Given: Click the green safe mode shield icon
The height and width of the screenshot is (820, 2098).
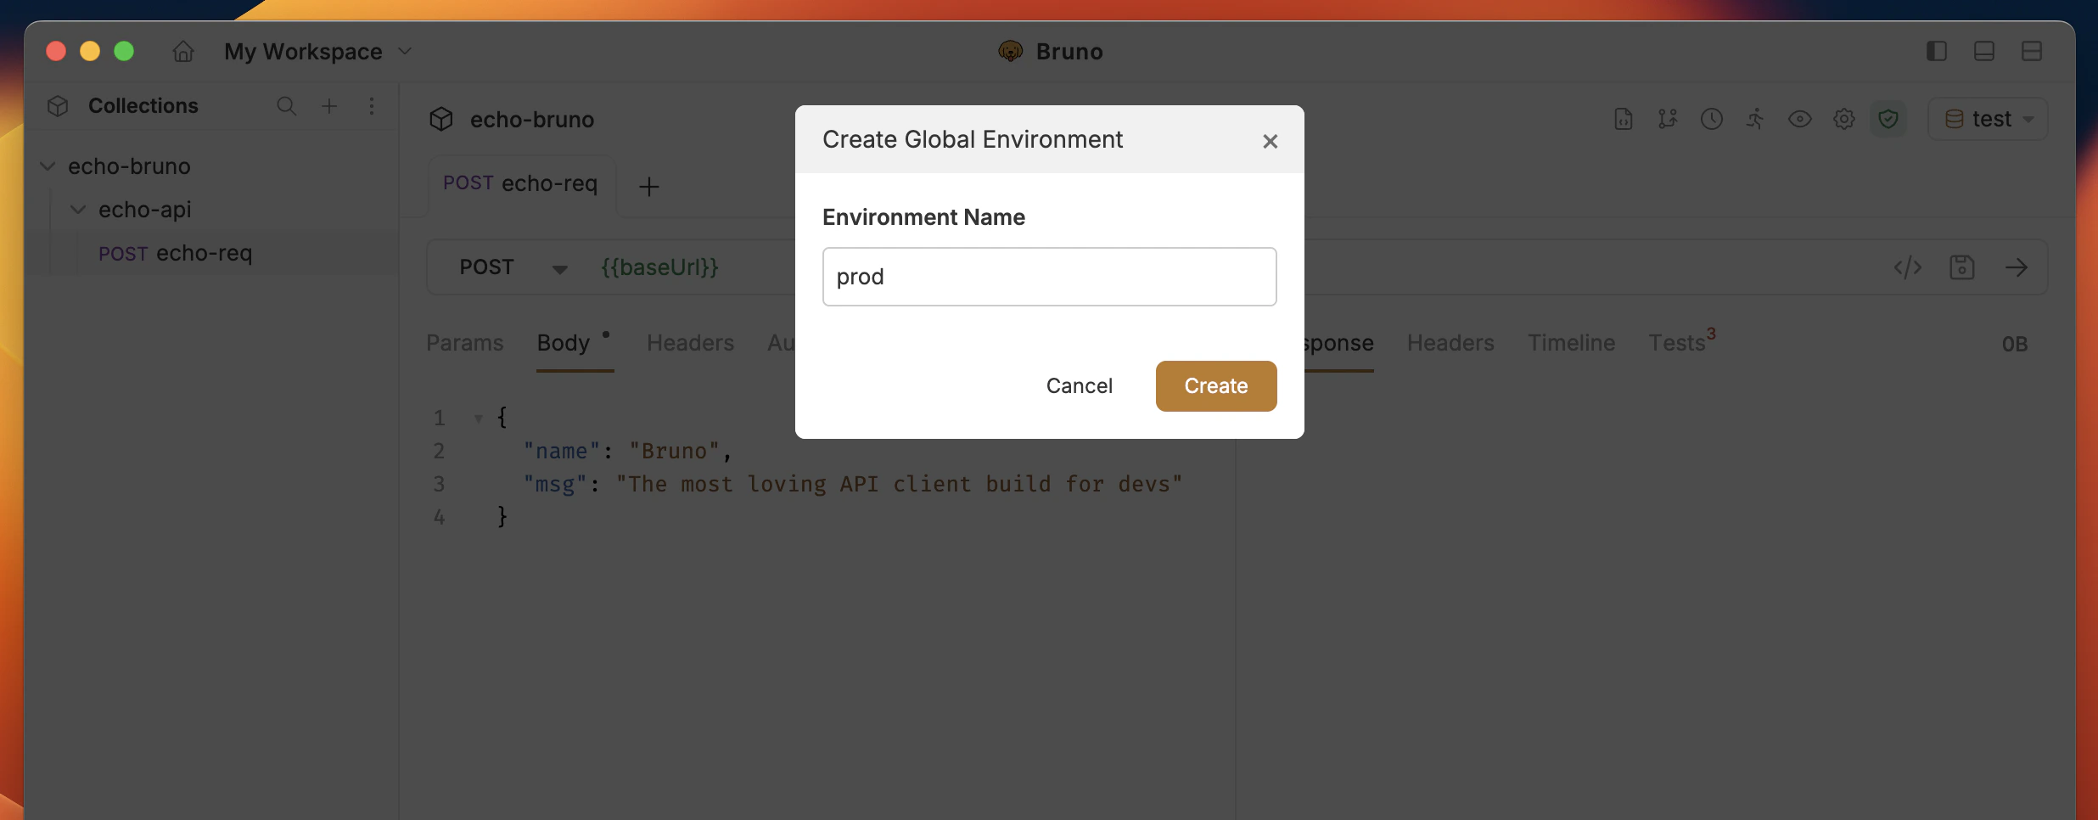Looking at the screenshot, I should tap(1888, 119).
